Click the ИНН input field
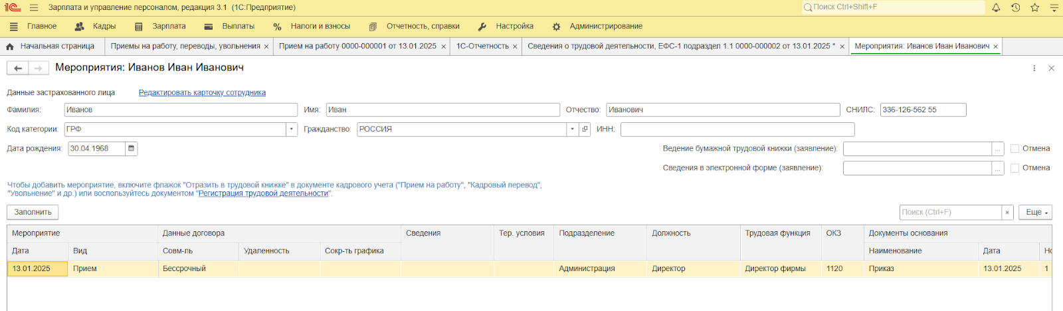The image size is (1063, 311). pos(737,130)
